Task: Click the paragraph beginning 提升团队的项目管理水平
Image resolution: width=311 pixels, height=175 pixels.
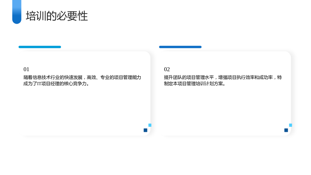Action: coord(223,80)
